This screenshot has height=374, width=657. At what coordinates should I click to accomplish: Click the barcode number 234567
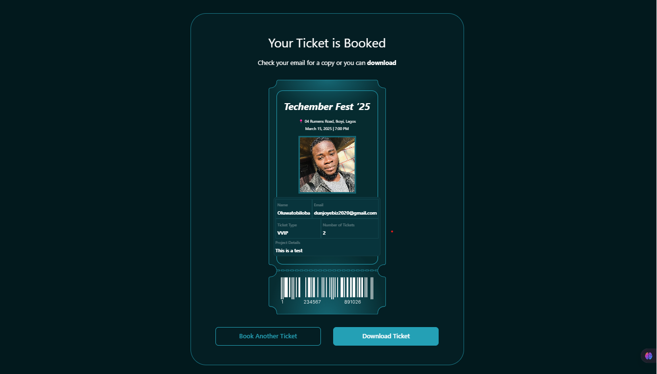(312, 302)
